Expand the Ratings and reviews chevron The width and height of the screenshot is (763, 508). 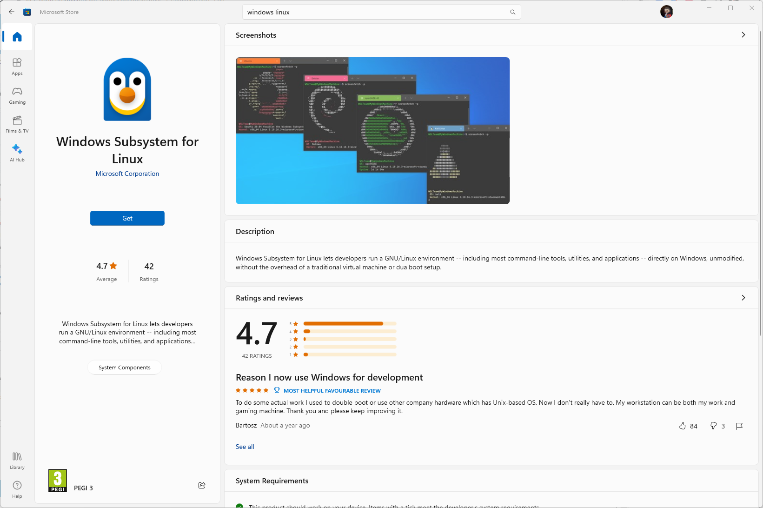coord(743,298)
